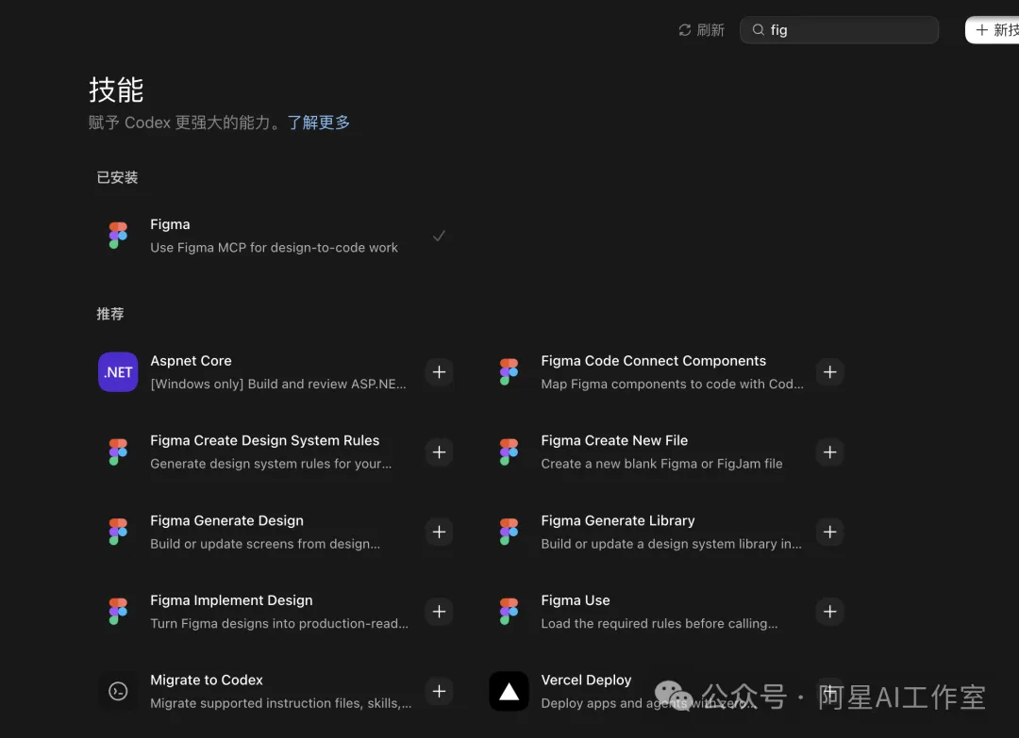Viewport: 1019px width, 738px height.
Task: Add Figma Create New File via plus
Action: pyautogui.click(x=830, y=451)
